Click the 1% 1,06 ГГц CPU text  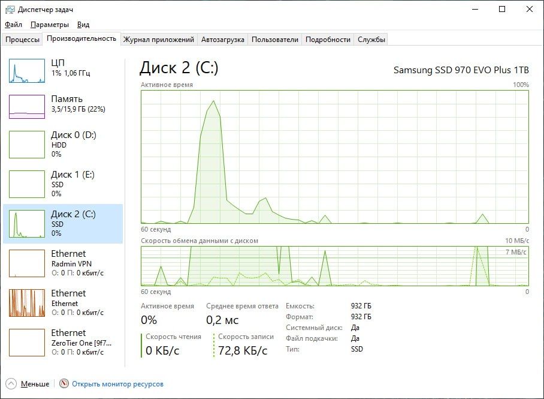pyautogui.click(x=71, y=73)
